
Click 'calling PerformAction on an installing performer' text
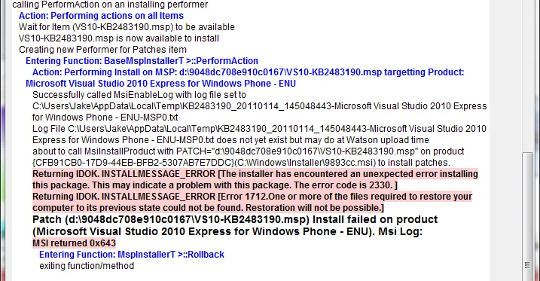coord(110,5)
